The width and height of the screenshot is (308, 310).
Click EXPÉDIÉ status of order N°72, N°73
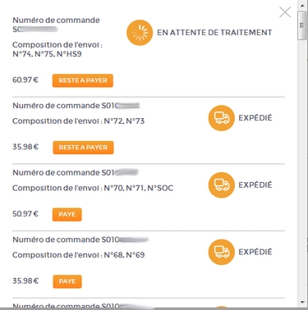255,118
